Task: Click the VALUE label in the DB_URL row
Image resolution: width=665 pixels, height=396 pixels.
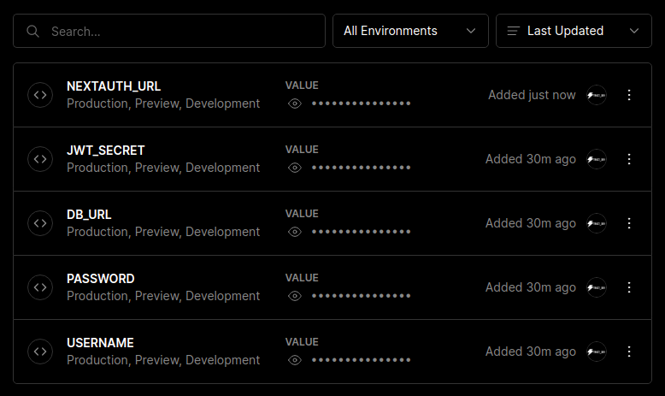Action: click(x=302, y=214)
